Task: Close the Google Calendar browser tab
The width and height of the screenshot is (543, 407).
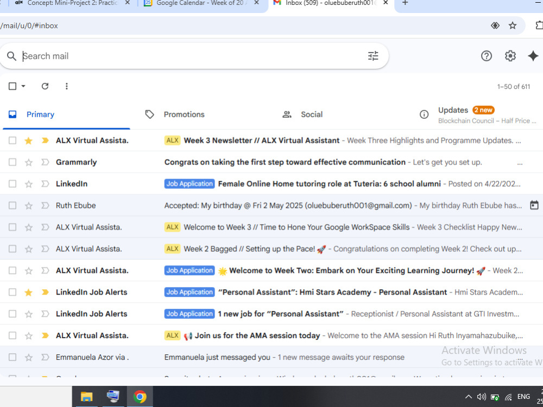Action: tap(256, 3)
